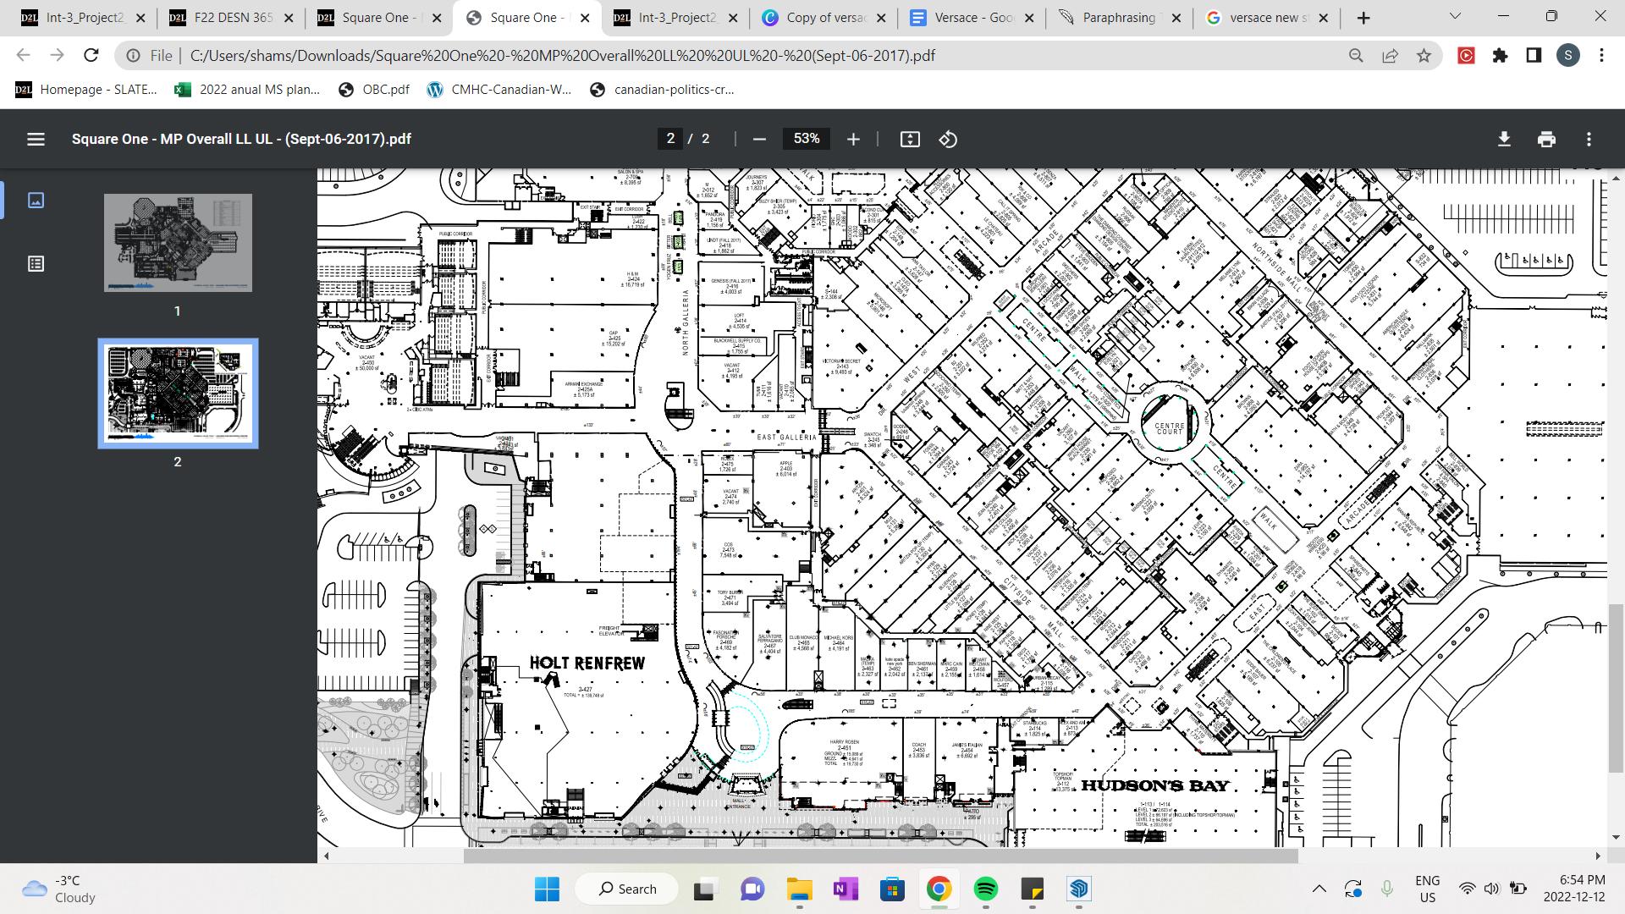Switch ENG US input language
The image size is (1625, 914).
(x=1428, y=889)
